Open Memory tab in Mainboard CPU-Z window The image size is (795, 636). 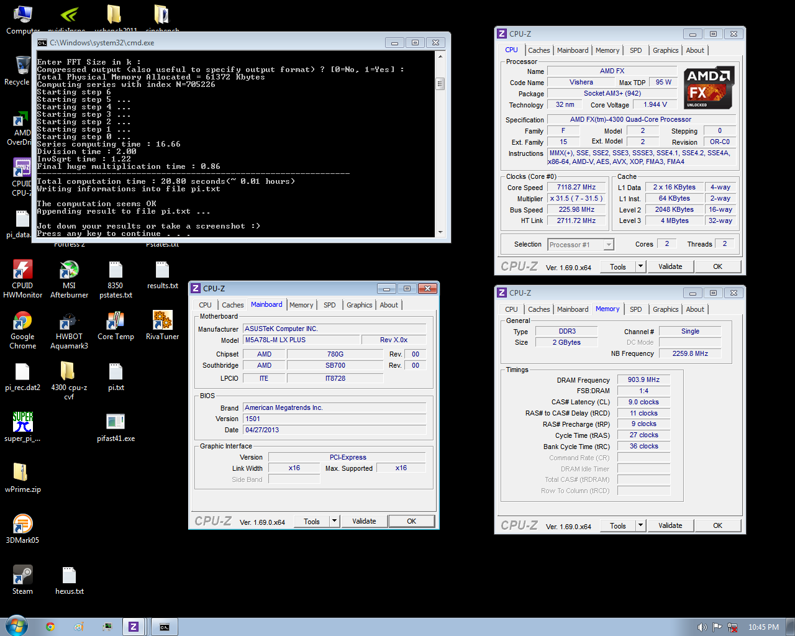click(301, 305)
